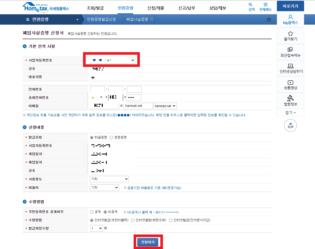Open 즐겨찾기 star icon in sidebar
Viewport: 315px width, 249px height.
(290, 34)
